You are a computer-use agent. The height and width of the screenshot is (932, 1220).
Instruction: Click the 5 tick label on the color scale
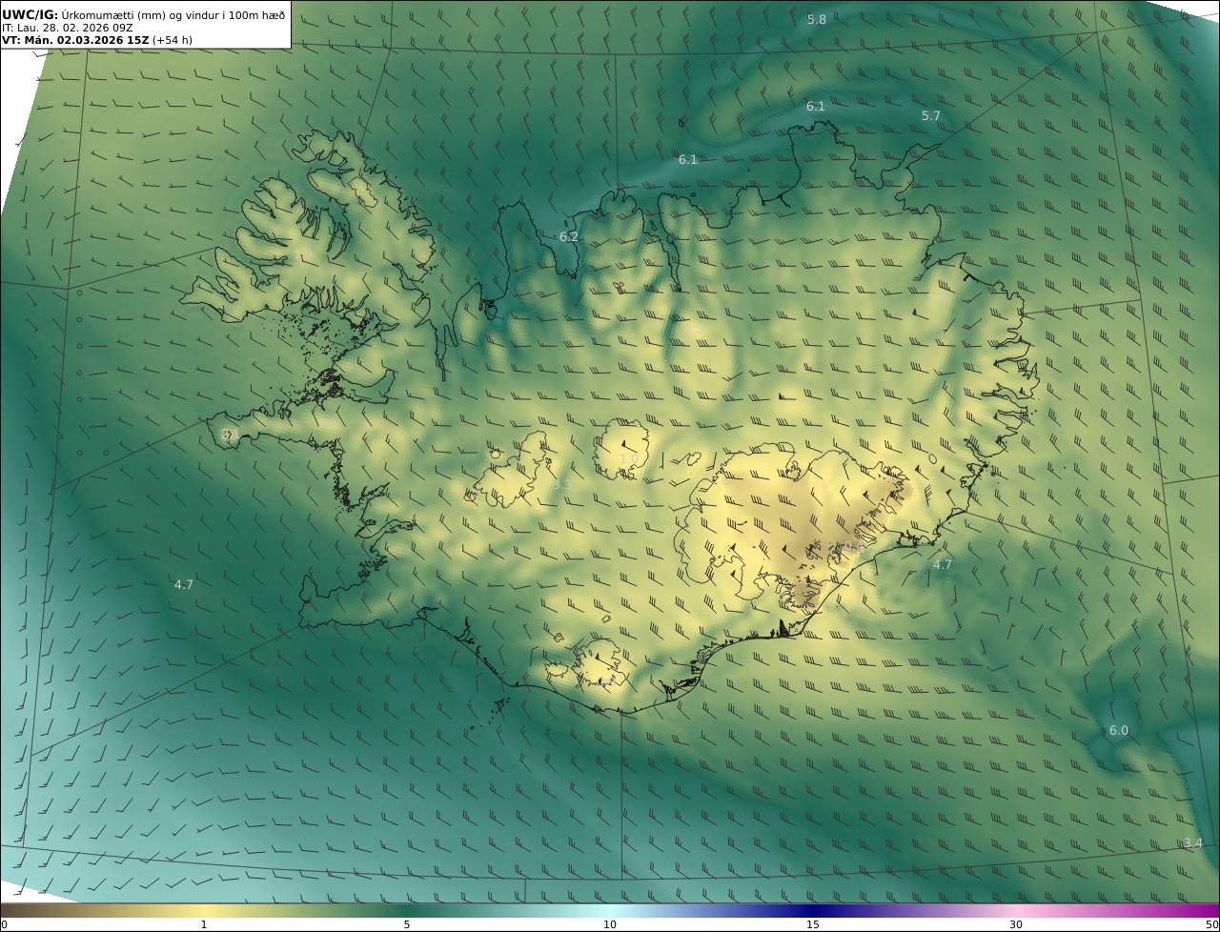(x=407, y=924)
